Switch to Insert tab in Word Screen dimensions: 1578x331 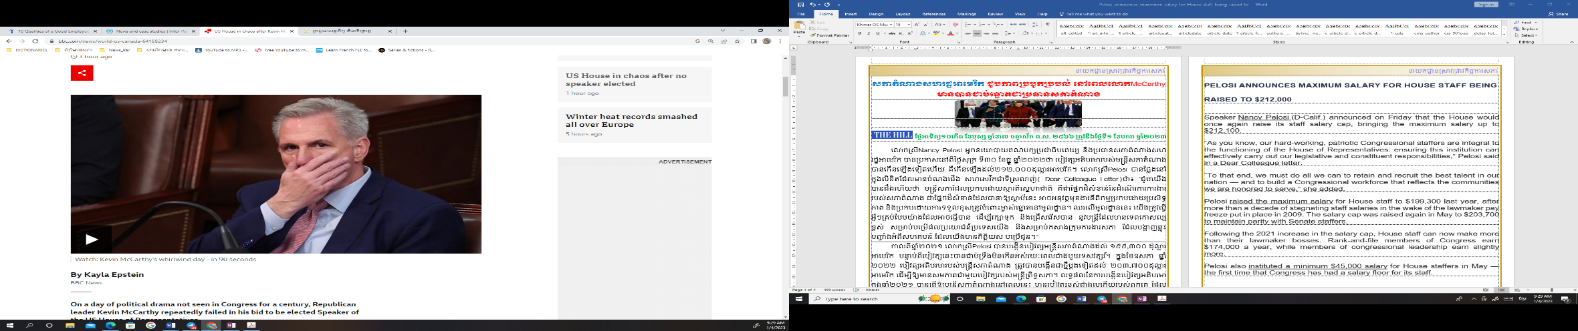point(851,14)
